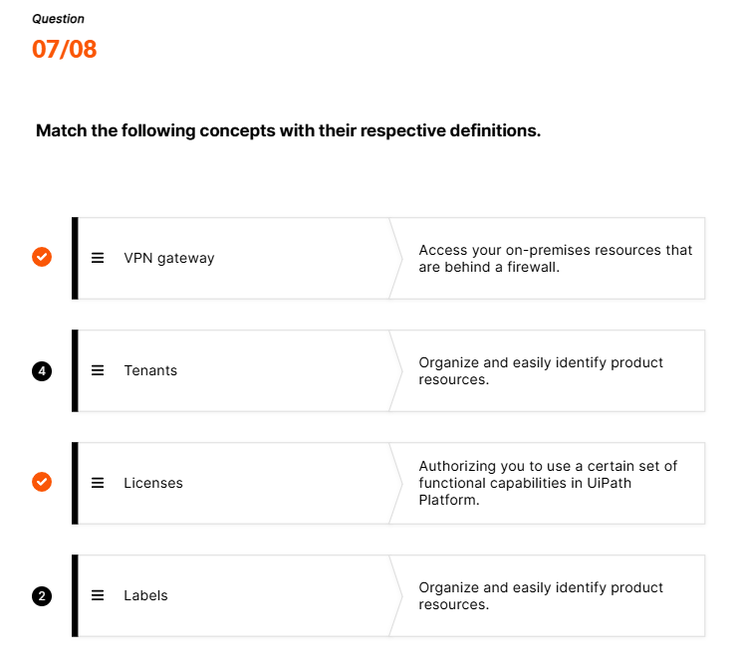Click the orange checkmark next to Licenses
739x661 pixels.
click(x=42, y=482)
